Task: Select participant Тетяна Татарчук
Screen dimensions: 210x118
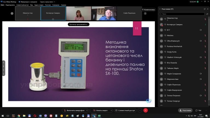Action: point(183,101)
